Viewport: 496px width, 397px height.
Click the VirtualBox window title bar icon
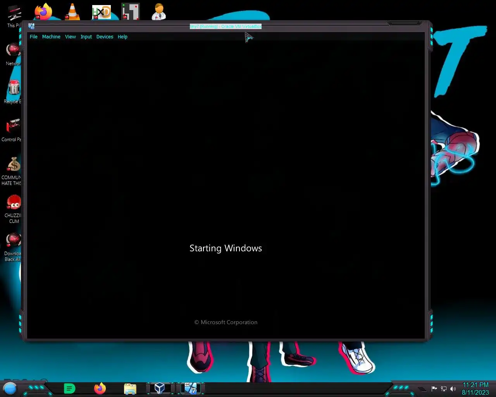pyautogui.click(x=31, y=26)
